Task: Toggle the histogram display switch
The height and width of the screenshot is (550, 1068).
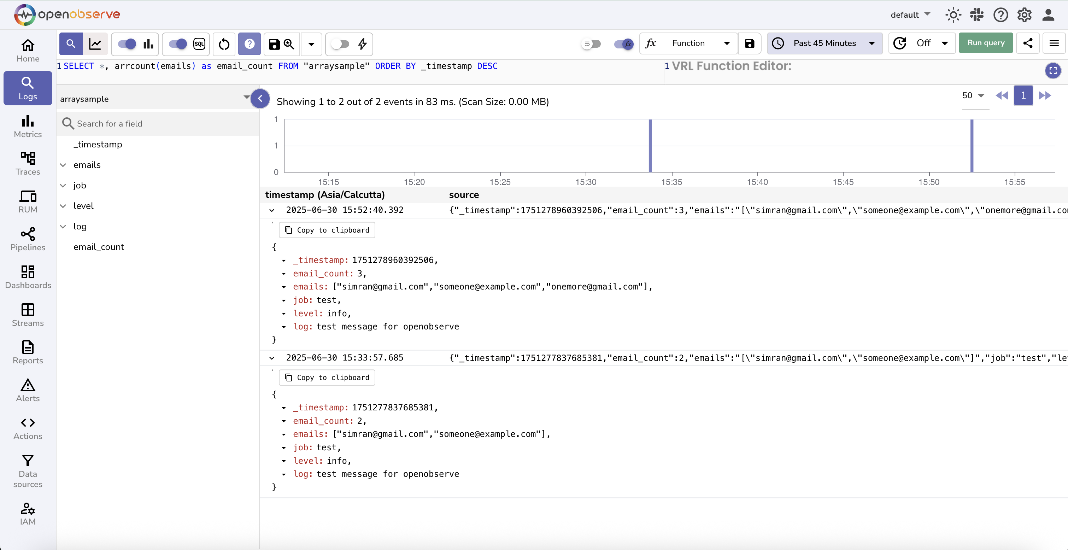Action: click(127, 43)
